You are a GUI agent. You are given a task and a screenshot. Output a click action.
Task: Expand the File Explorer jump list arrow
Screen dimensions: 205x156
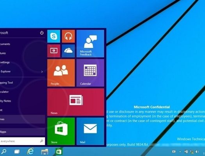pos(42,71)
